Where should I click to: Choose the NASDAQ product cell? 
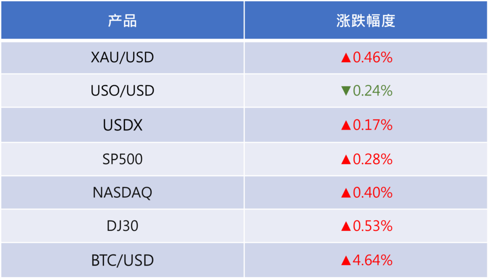pyautogui.click(x=122, y=193)
